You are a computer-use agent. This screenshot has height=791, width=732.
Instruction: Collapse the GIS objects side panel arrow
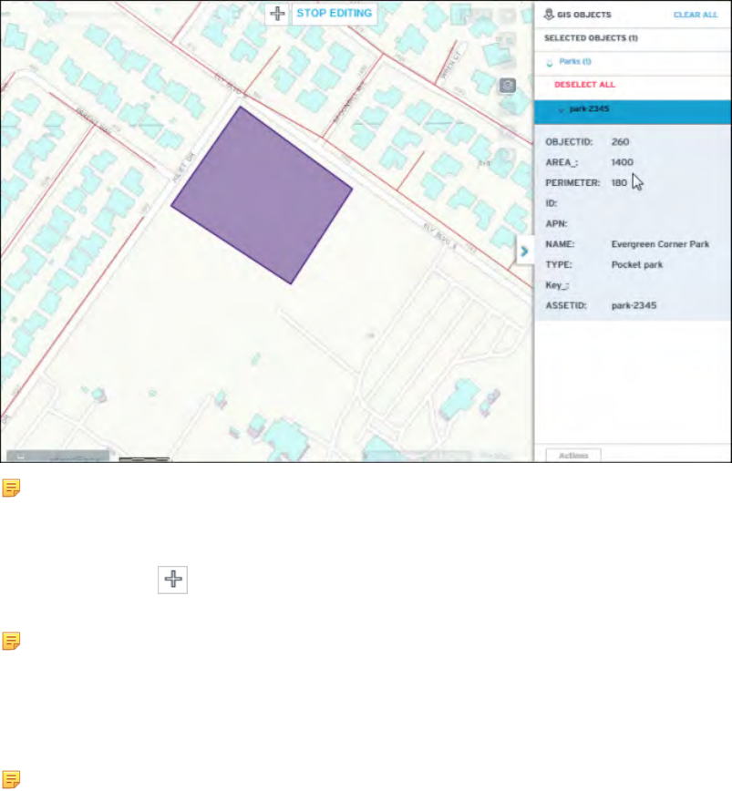[x=524, y=251]
